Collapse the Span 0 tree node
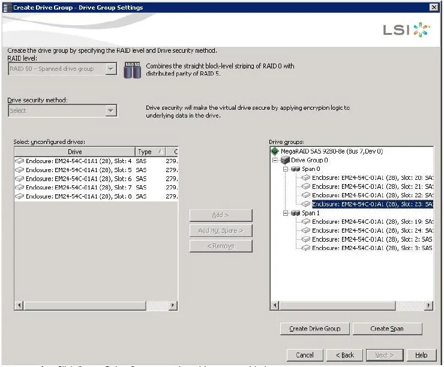The height and width of the screenshot is (367, 444). [284, 169]
